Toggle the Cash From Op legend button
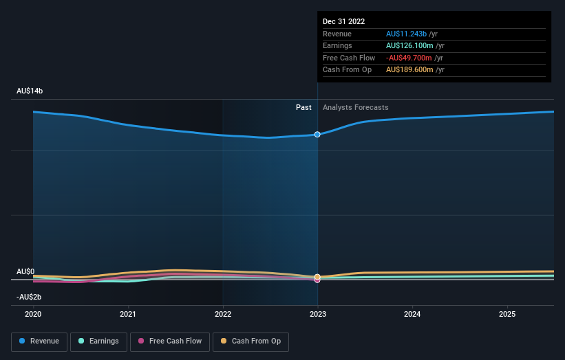This screenshot has height=360, width=565. point(250,341)
